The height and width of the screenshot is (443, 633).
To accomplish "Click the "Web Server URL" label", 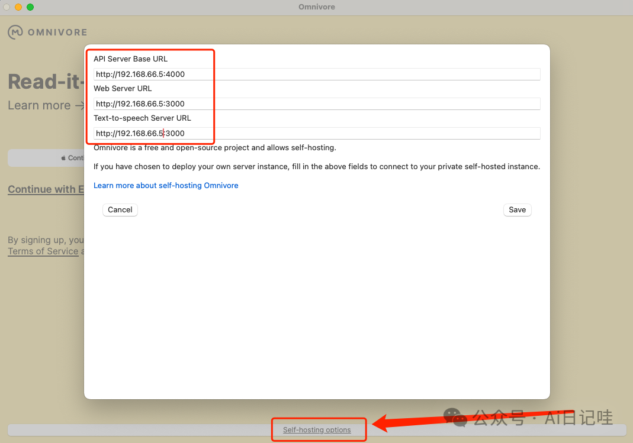I will 123,88.
